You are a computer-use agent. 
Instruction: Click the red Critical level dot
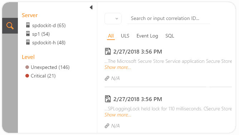pos(27,76)
